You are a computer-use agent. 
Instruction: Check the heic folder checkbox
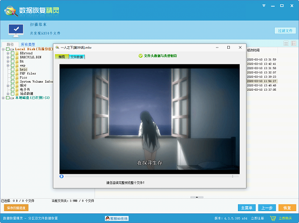coord(12,70)
